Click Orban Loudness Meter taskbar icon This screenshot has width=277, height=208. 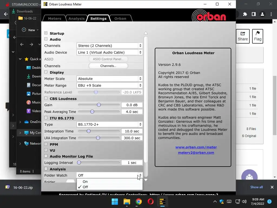tap(162, 201)
